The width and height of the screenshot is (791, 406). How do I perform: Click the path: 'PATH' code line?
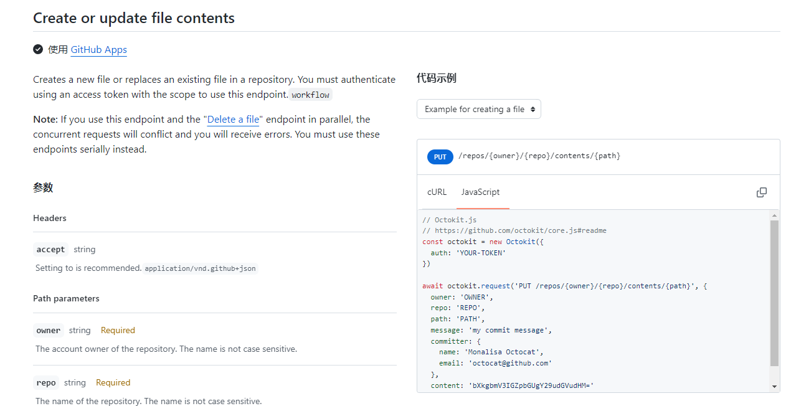click(458, 319)
